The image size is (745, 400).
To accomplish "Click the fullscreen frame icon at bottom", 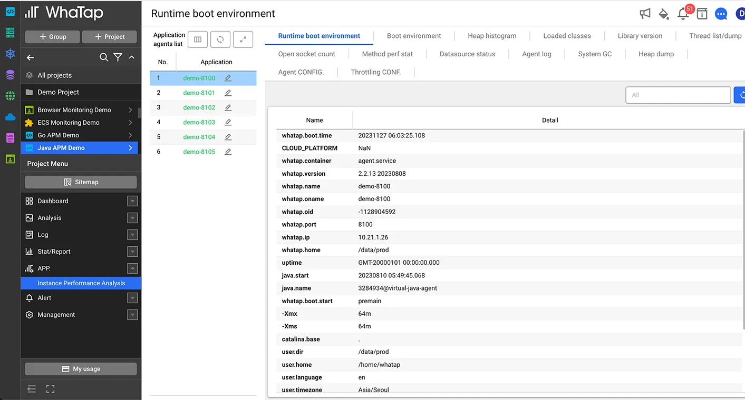I will [50, 389].
